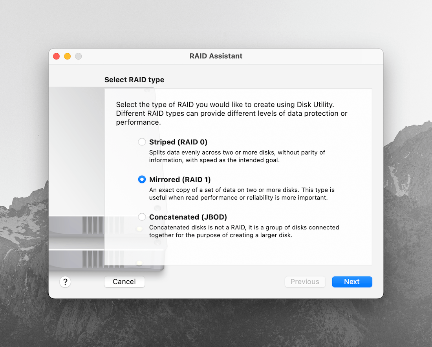Open help with the question mark button

pos(65,282)
